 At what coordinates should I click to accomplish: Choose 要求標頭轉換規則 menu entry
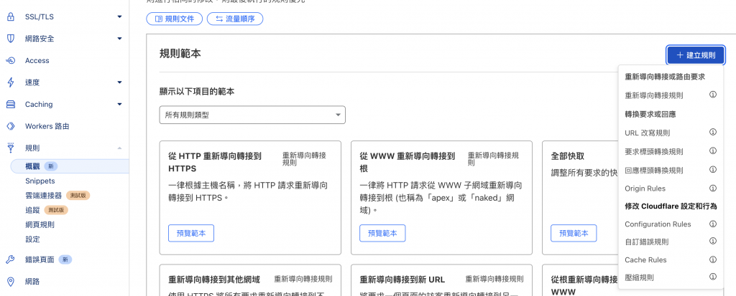click(654, 151)
